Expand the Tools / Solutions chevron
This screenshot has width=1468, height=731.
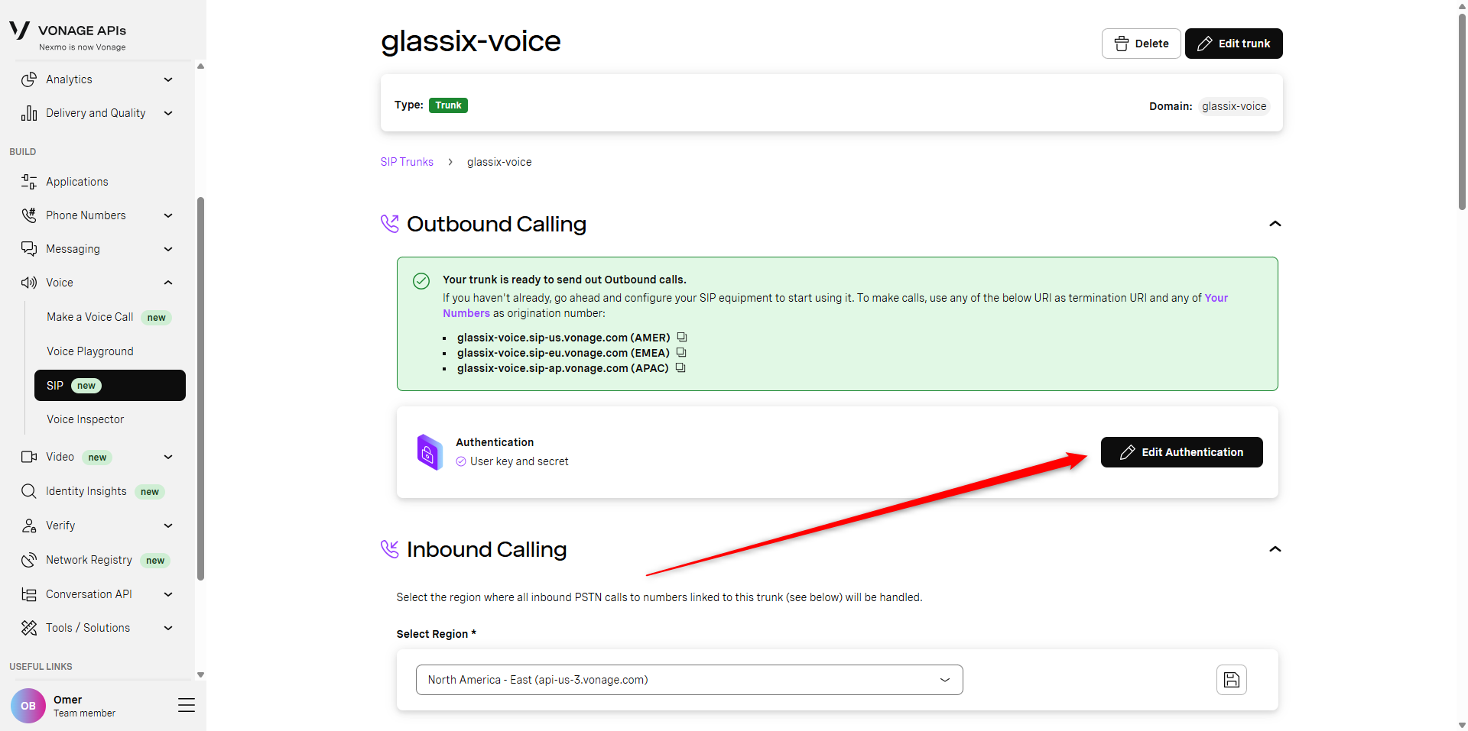coord(168,628)
